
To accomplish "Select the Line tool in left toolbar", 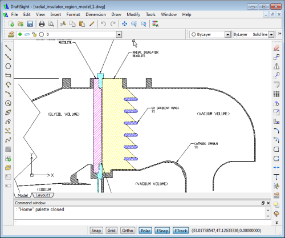I will coord(8,48).
